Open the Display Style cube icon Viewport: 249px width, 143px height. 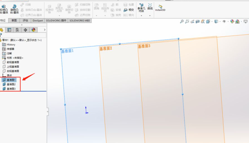[216, 22]
